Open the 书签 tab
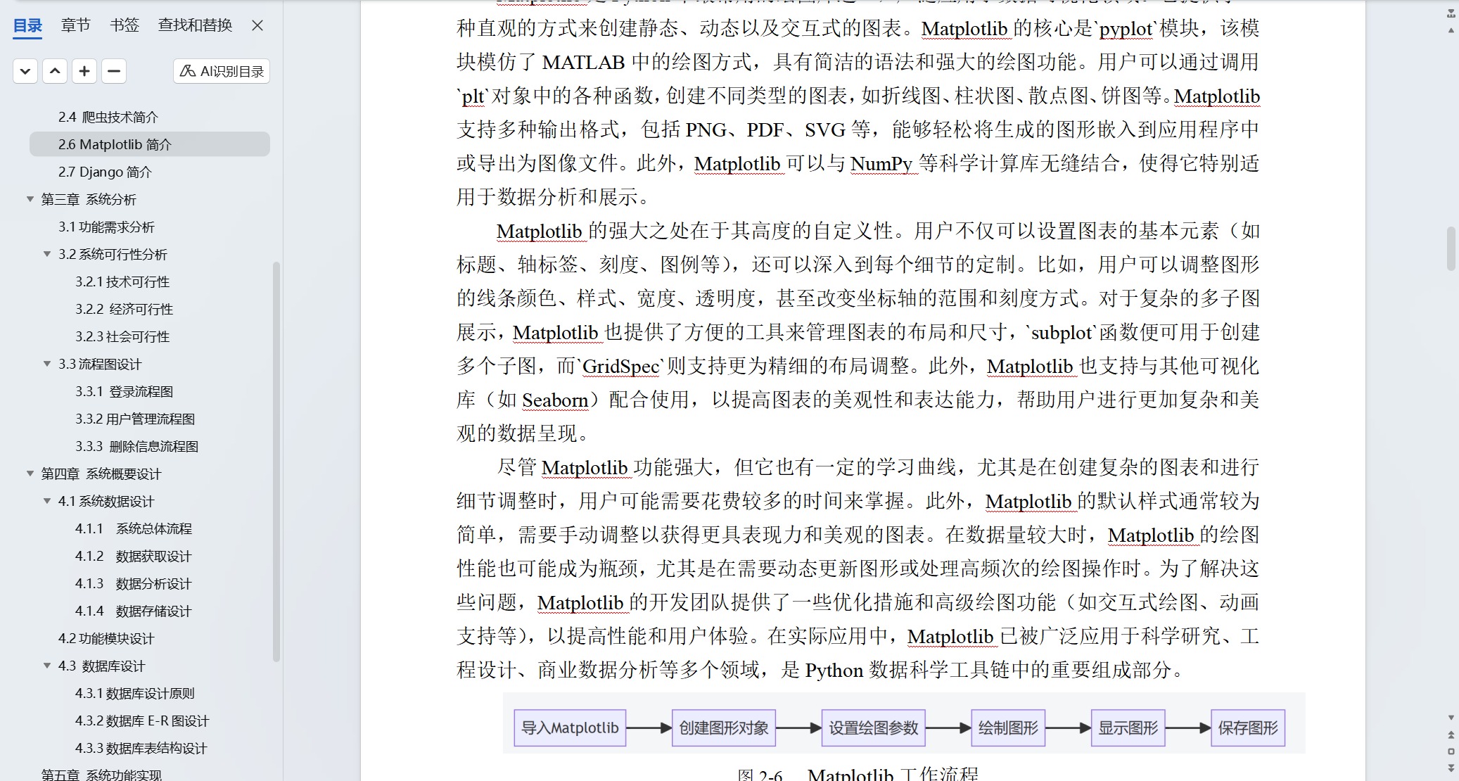 coord(125,25)
